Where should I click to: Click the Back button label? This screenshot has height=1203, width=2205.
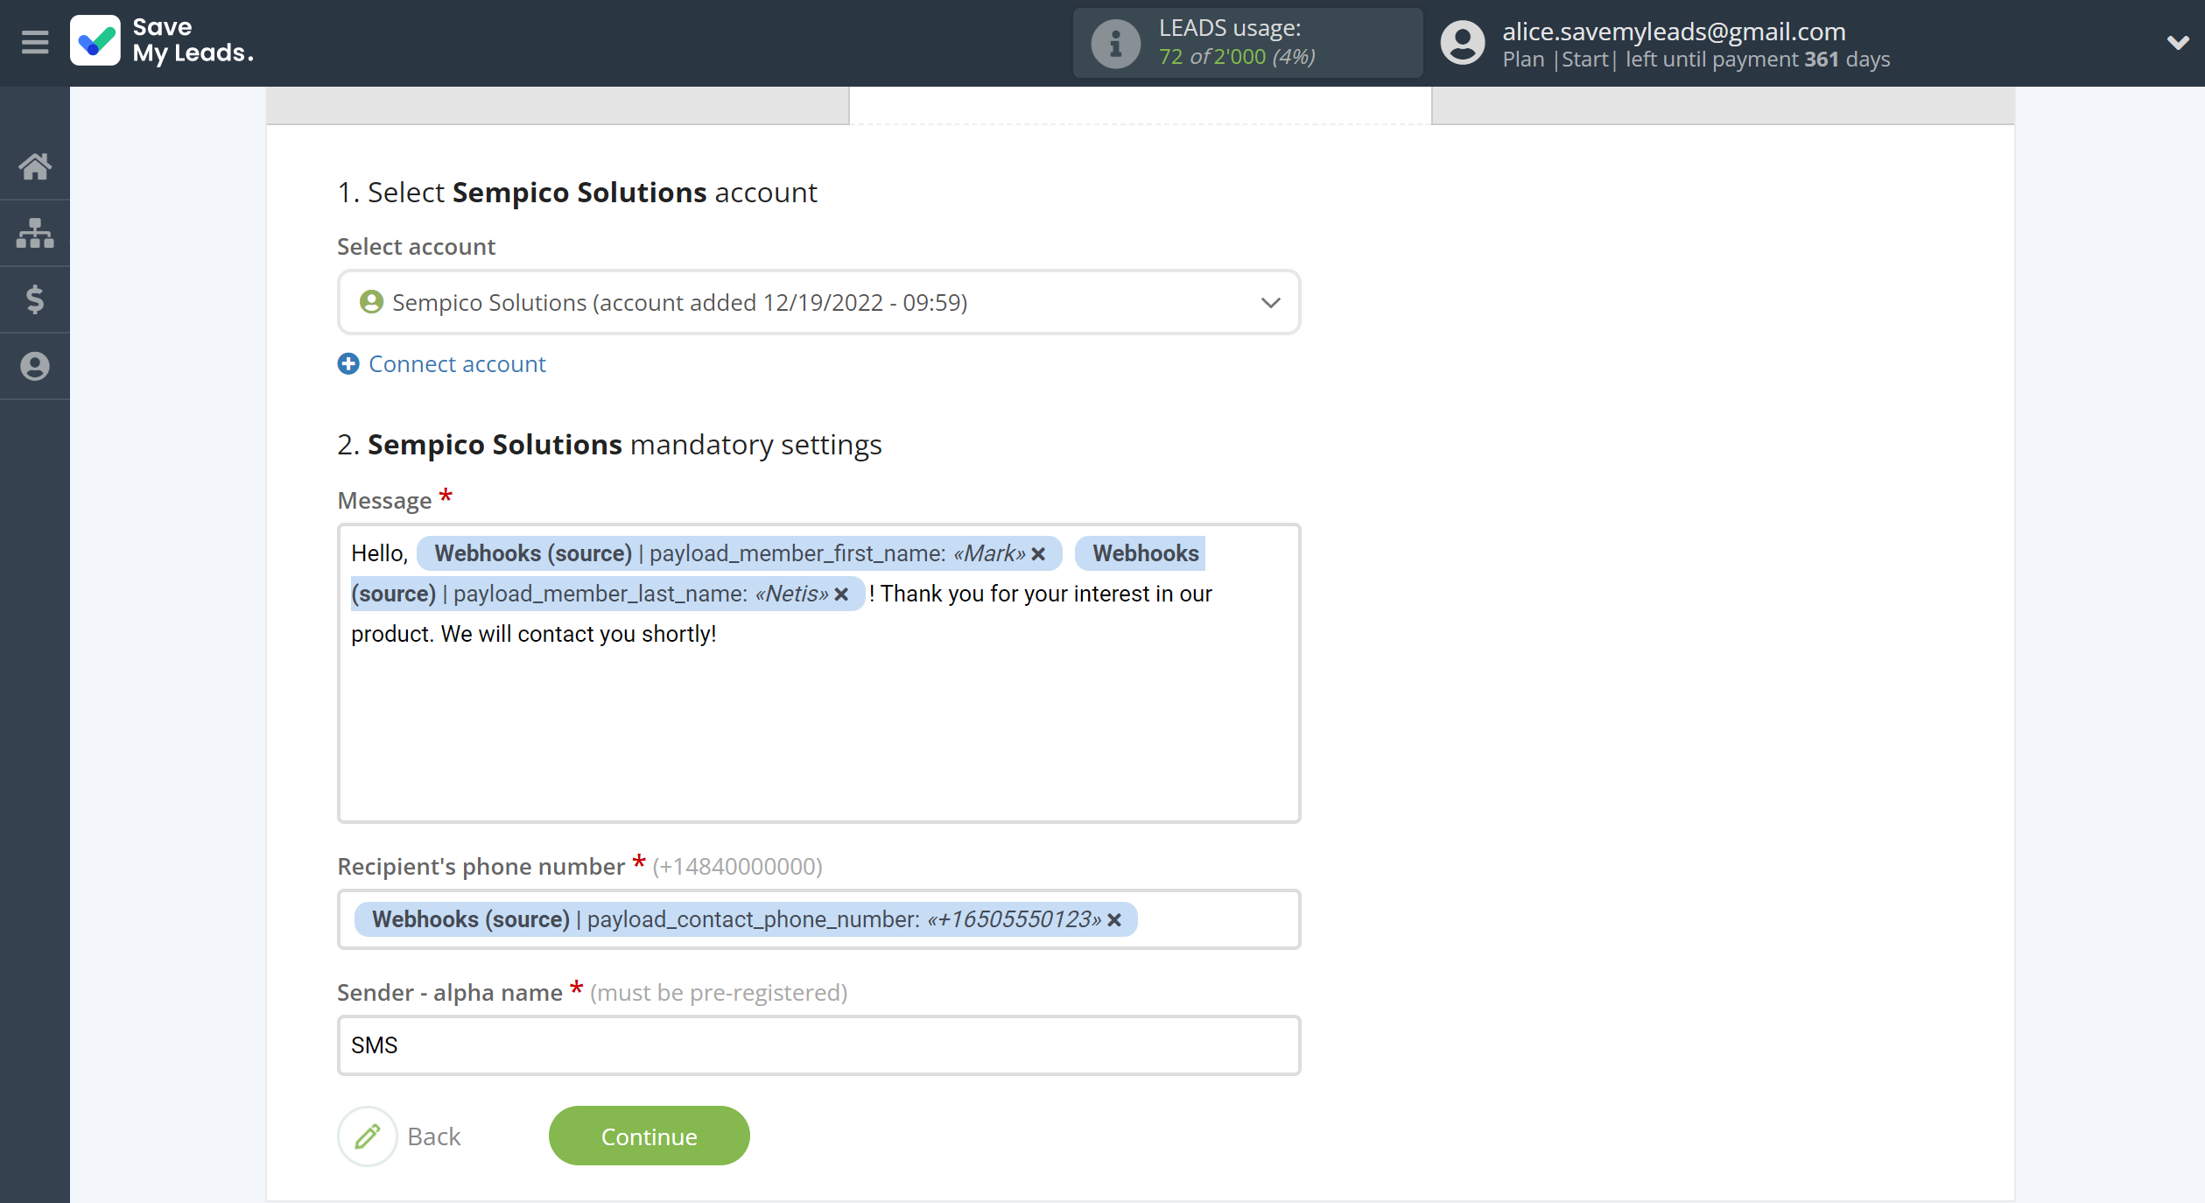point(433,1136)
